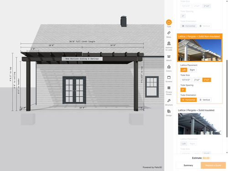Click the 8'4" to header dimension label

19,86
